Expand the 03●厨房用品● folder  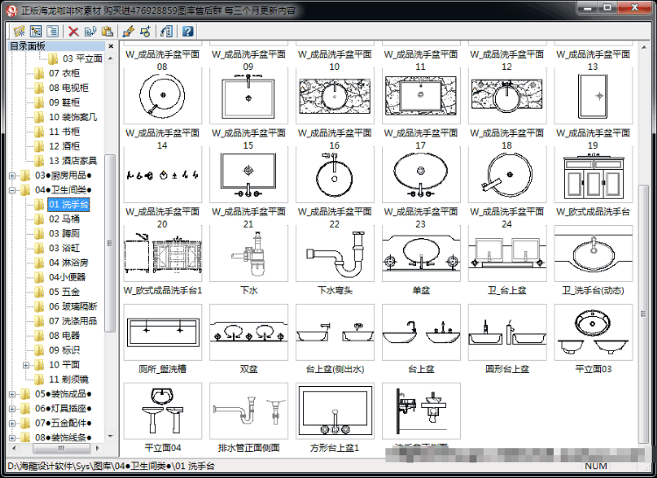[x=12, y=175]
